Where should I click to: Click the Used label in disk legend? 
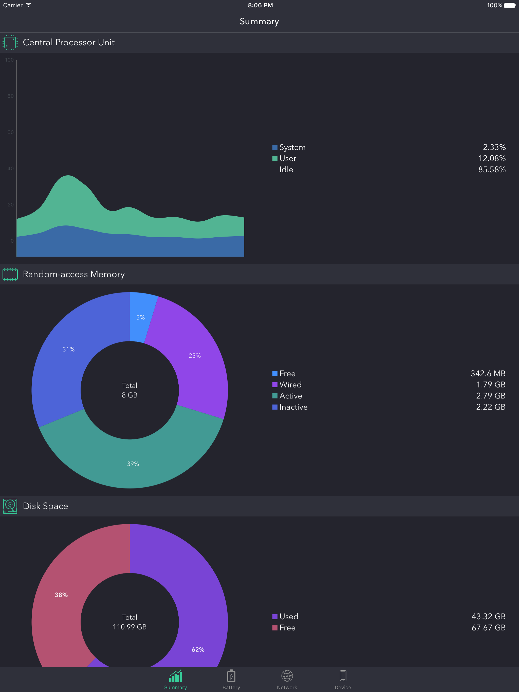(289, 617)
